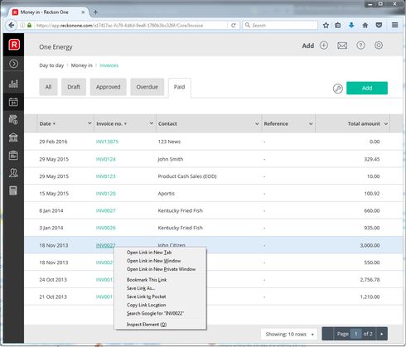The image size is (406, 347).
Task: Click the plus circle Add icon in header
Action: (324, 46)
